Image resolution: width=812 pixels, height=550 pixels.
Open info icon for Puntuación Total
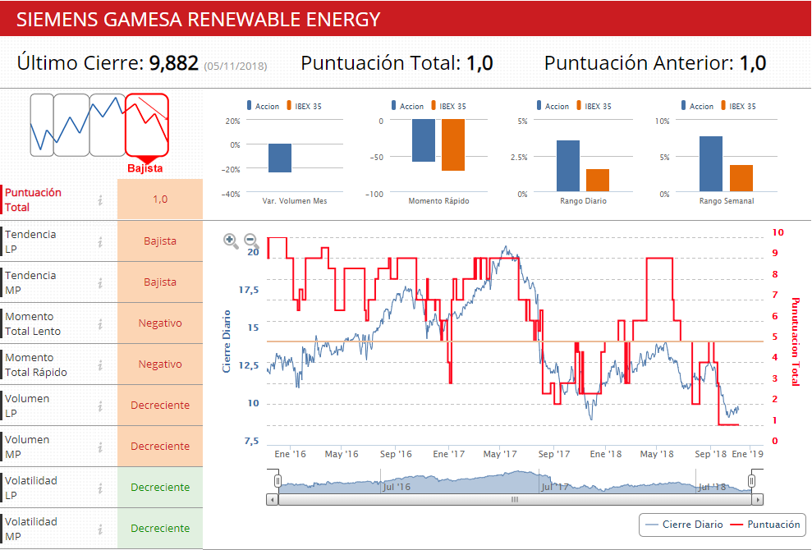pos(100,200)
